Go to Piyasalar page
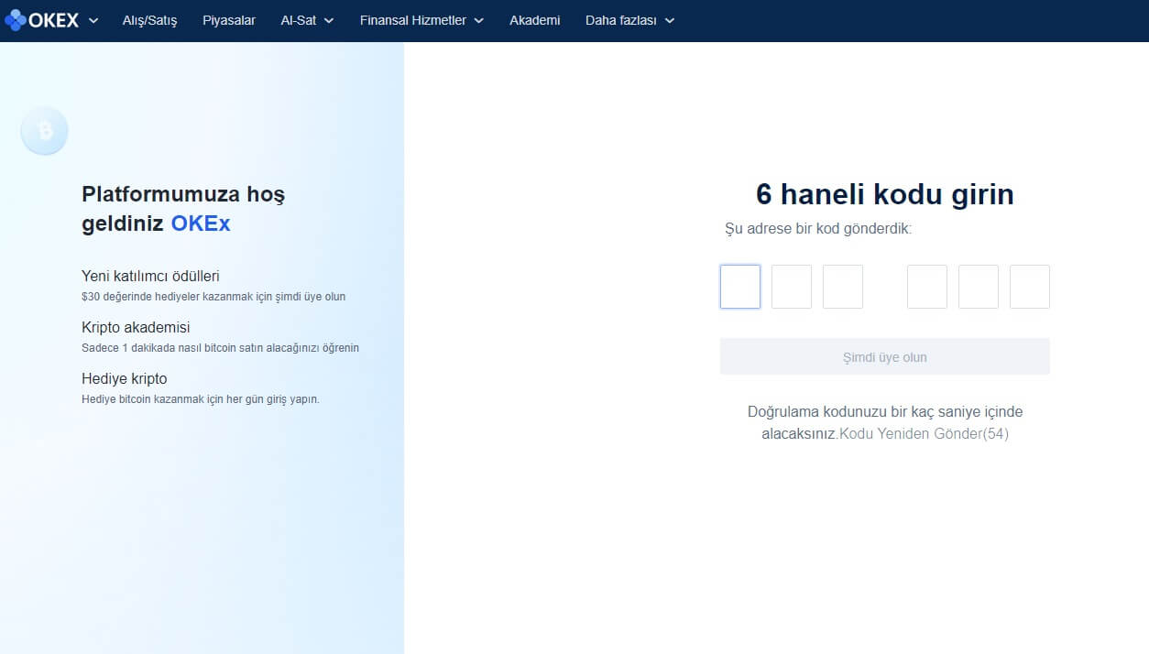This screenshot has height=654, width=1149. (x=229, y=20)
